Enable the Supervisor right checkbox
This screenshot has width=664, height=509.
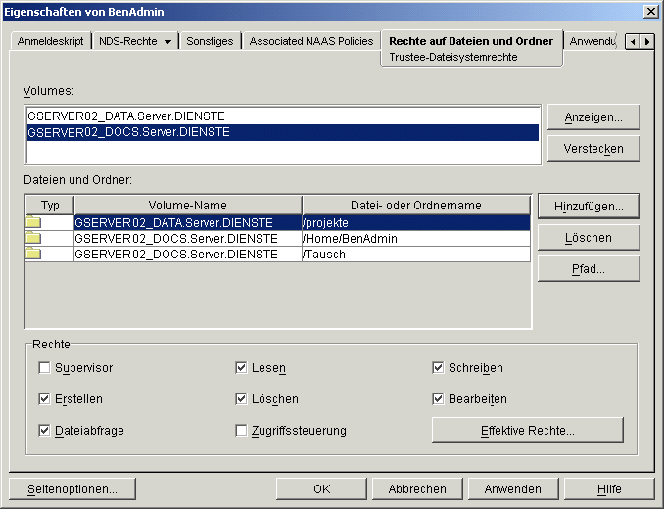pos(44,368)
